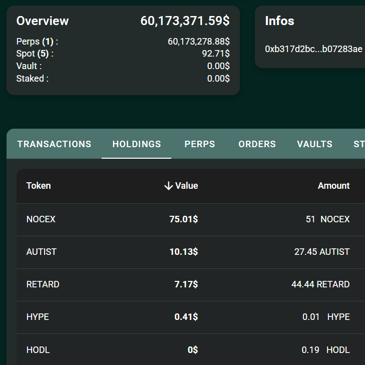Select the Holdings tab

click(x=137, y=144)
